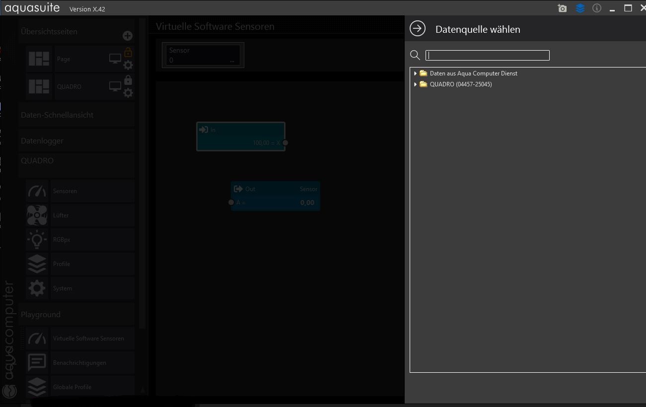Viewport: 646px width, 407px height.
Task: Open settings gear for the Page row
Action: click(x=128, y=65)
